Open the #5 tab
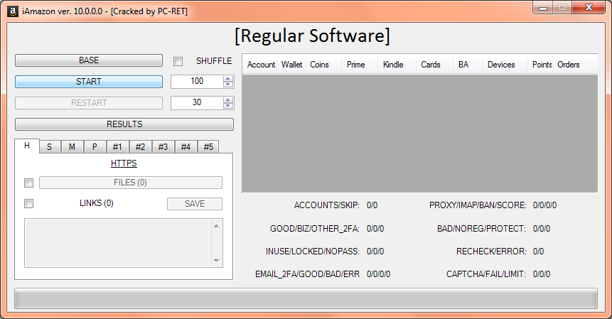612x319 pixels. 208,147
